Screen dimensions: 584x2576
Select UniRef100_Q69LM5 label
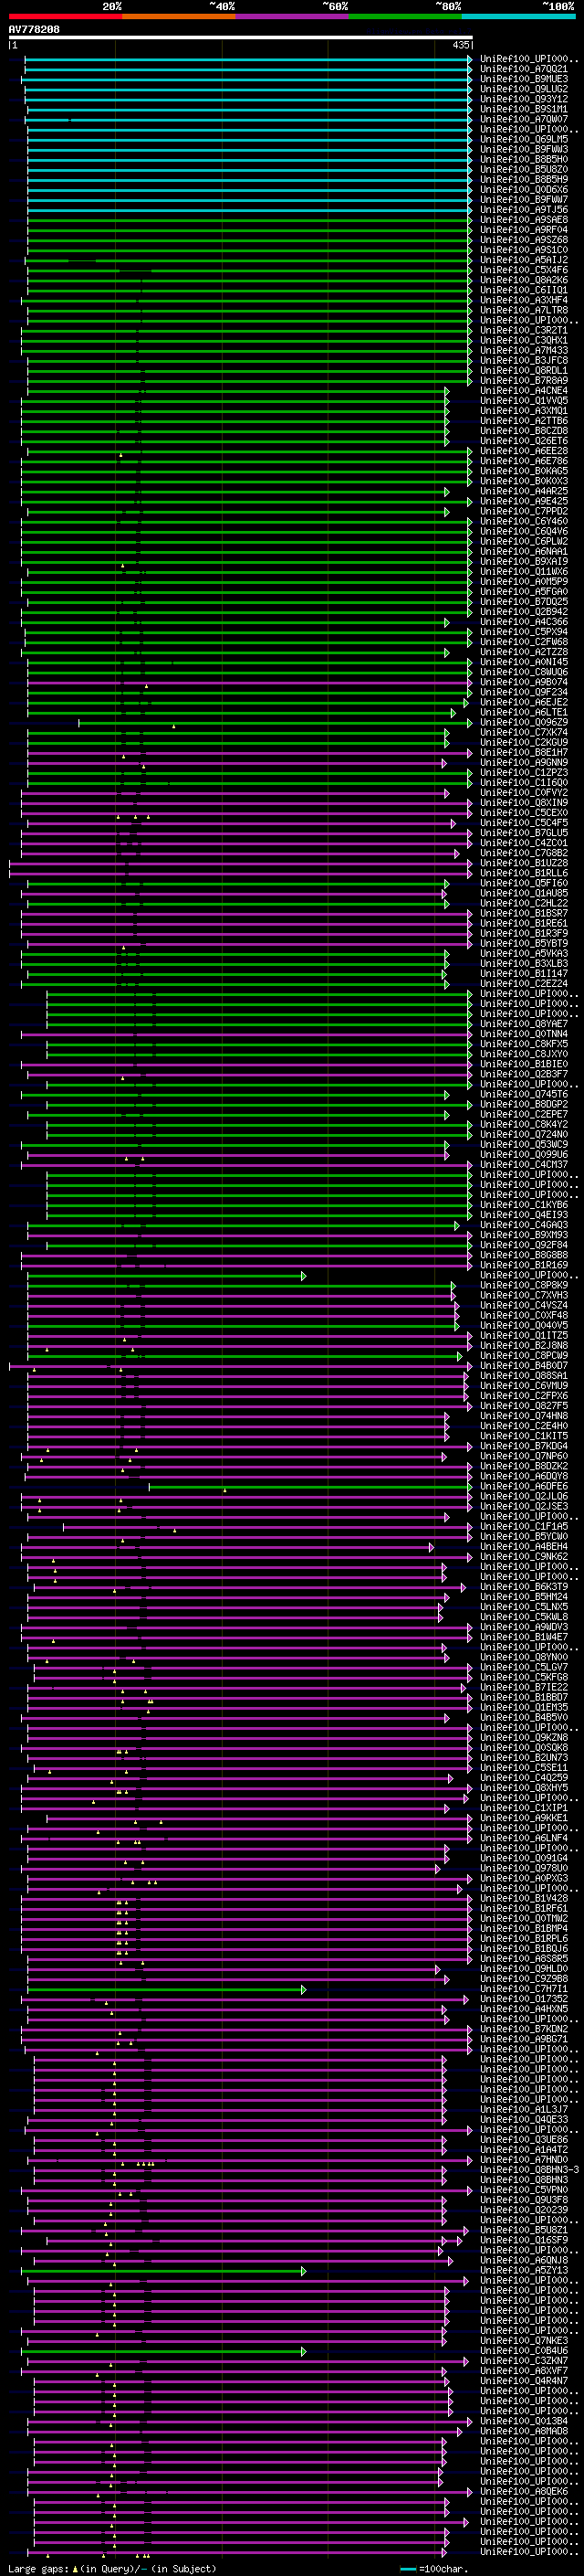point(524,139)
